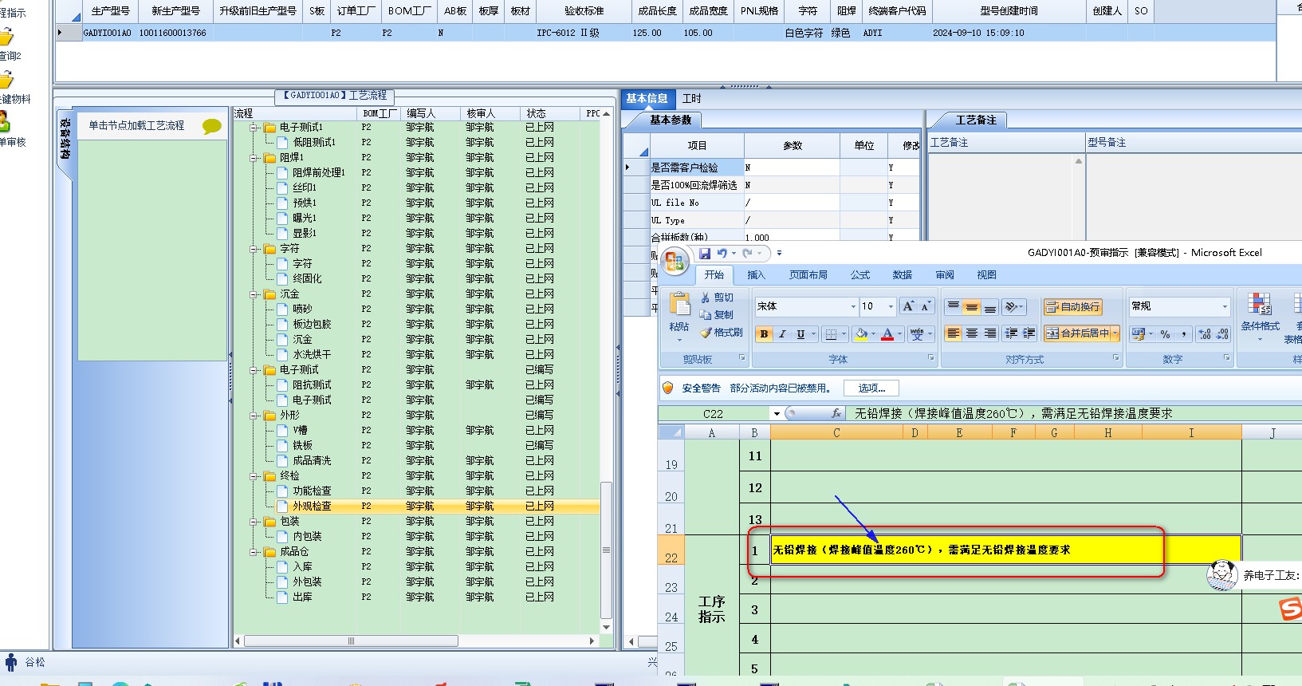The width and height of the screenshot is (1302, 686).
Task: Switch to the 工时 tab
Action: pyautogui.click(x=691, y=99)
